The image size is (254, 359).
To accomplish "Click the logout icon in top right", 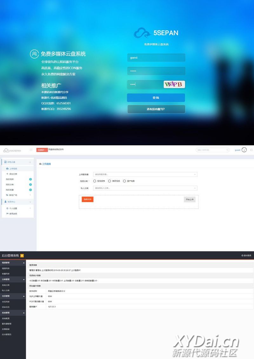I will (x=251, y=150).
